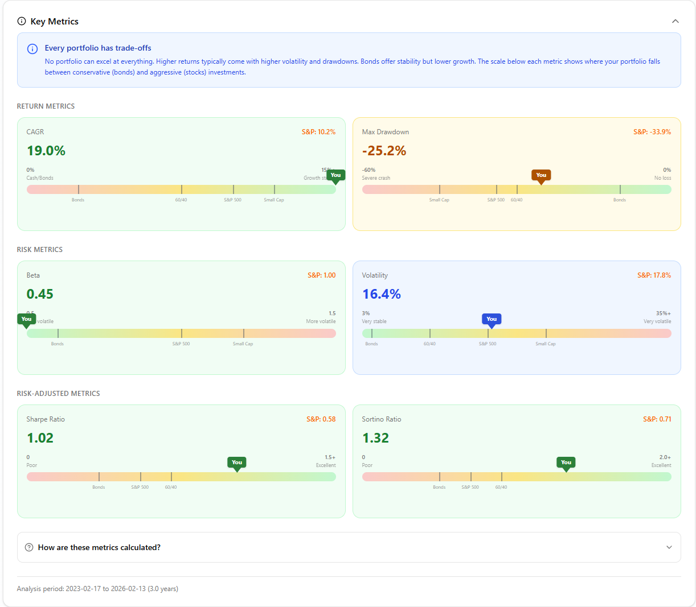This screenshot has width=696, height=607.
Task: Click the Bonds tick on Sortino Ratio scale
Action: pyautogui.click(x=439, y=477)
